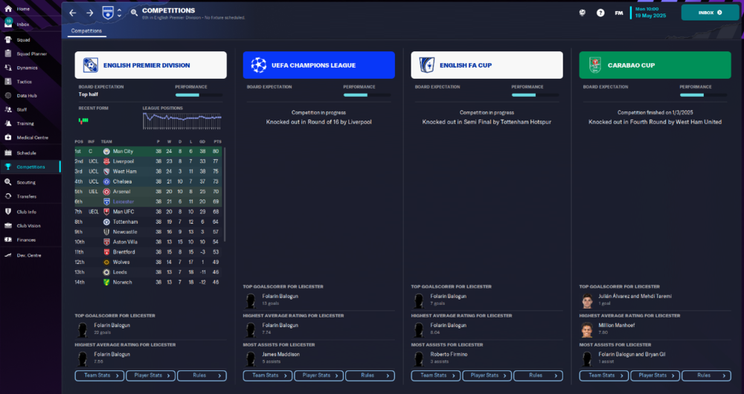744x394 pixels.
Task: Click the league positions graph
Action: [182, 121]
